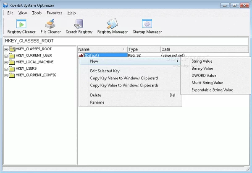The height and width of the screenshot is (173, 252).
Task: Open the Favorites menu
Action: pos(55,13)
